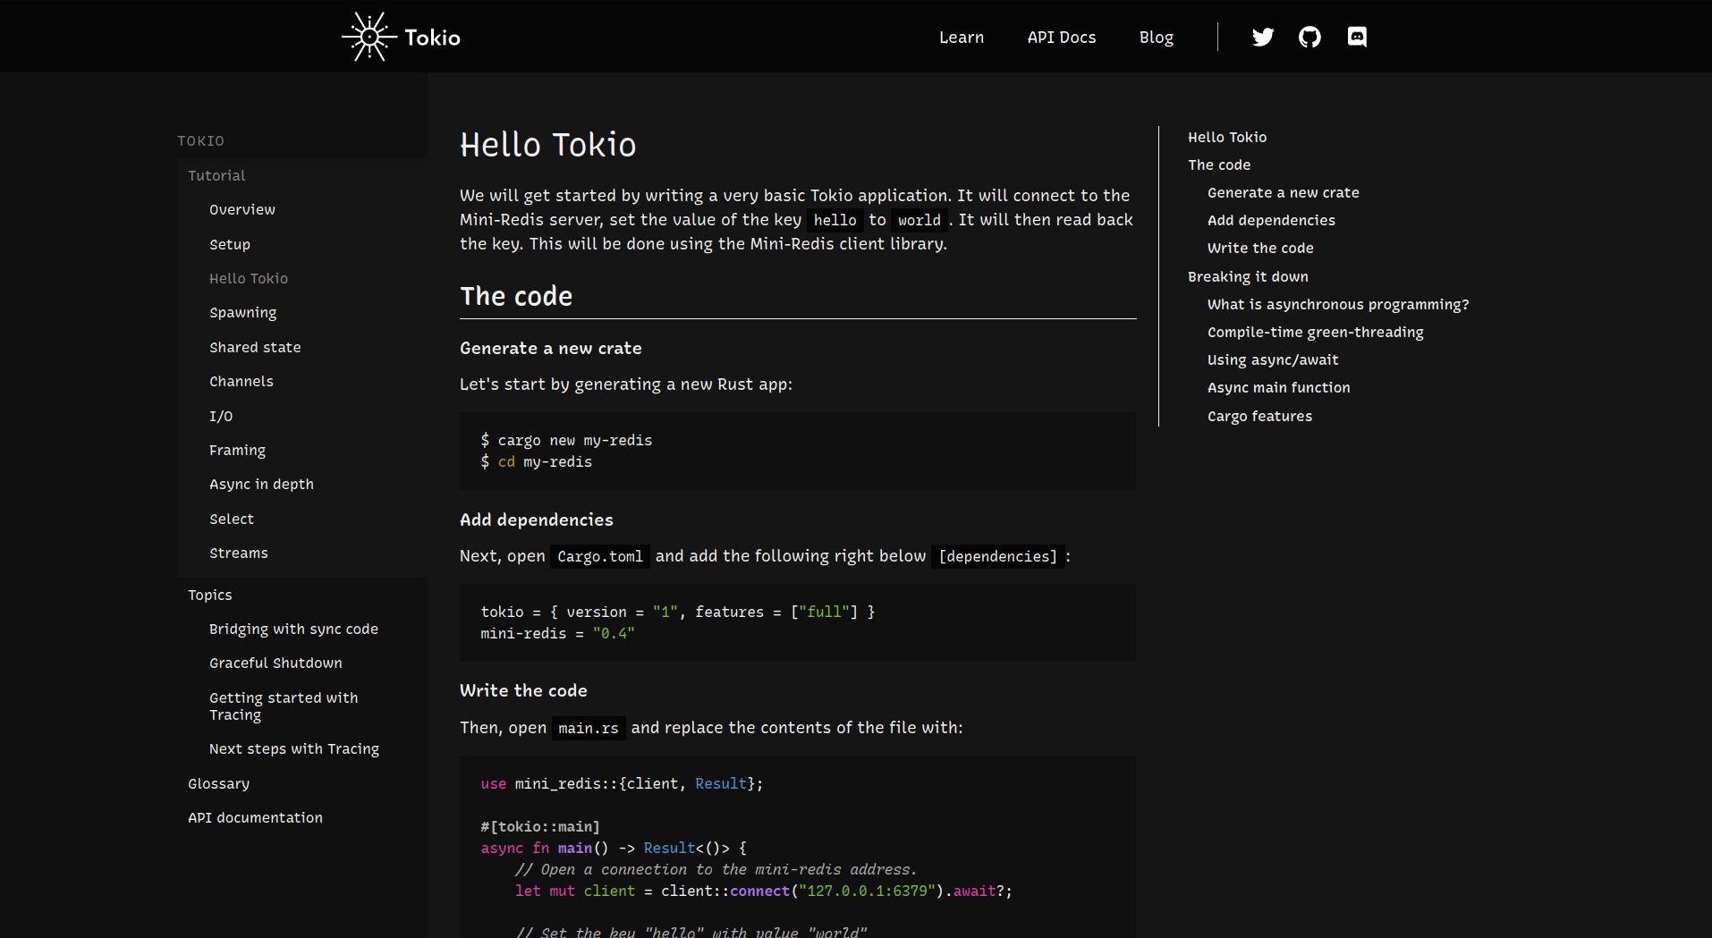Open Tokio's Twitter page icon
The width and height of the screenshot is (1712, 938).
click(1262, 37)
